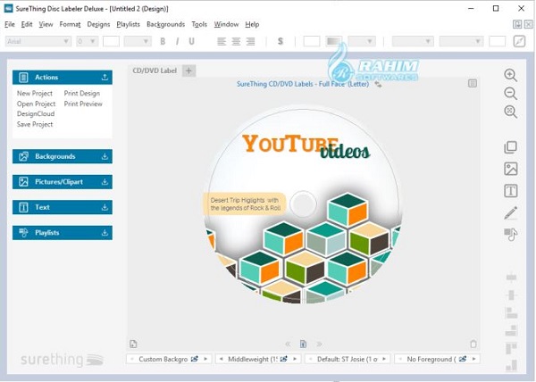Click the shadow S text effect icon
536x382 pixels.
[x=281, y=41]
